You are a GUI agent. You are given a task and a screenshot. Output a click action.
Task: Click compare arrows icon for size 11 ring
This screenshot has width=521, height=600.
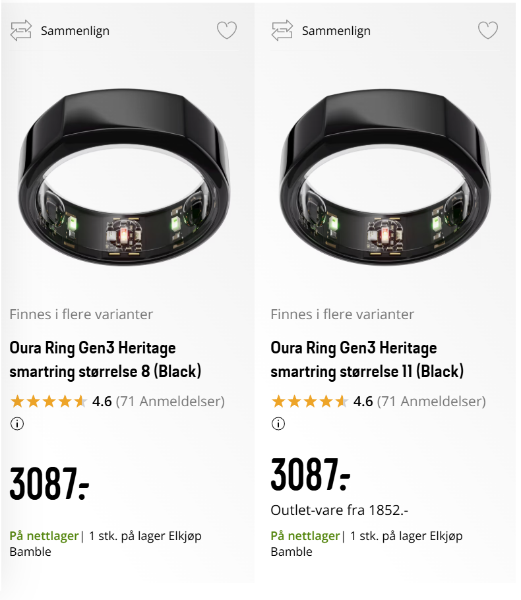282,30
